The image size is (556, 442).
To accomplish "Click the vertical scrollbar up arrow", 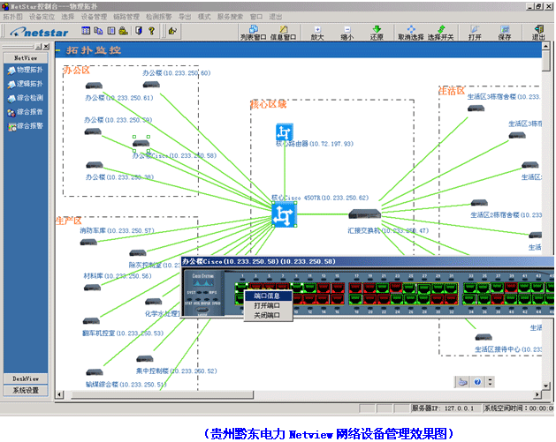I will click(x=545, y=46).
